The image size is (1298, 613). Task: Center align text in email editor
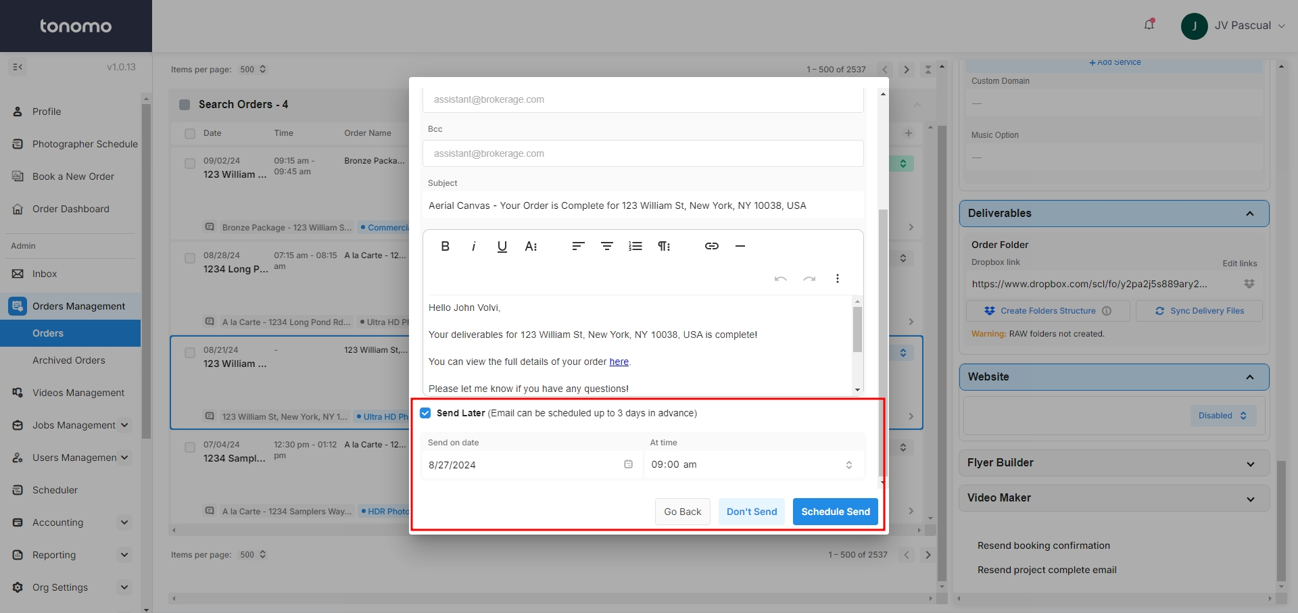(x=607, y=246)
